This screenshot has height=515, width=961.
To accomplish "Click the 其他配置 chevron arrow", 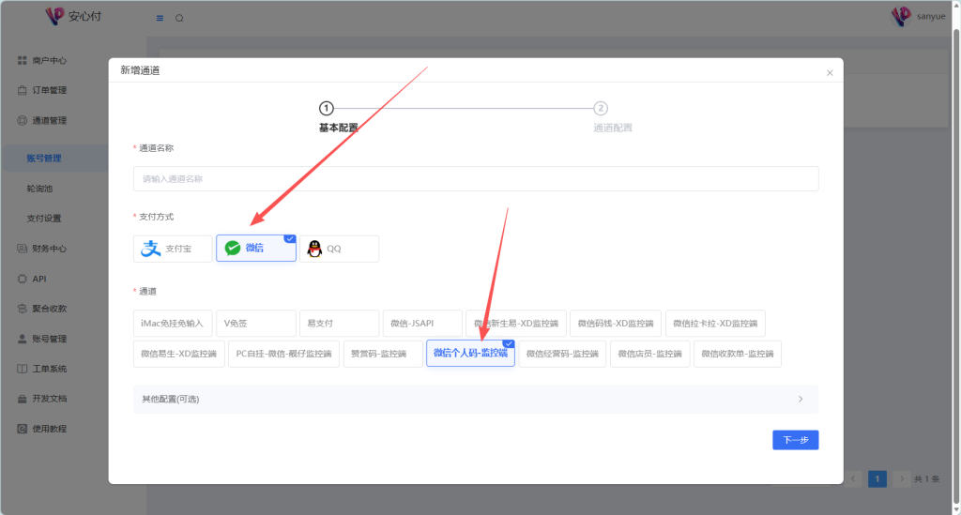I will [x=801, y=400].
